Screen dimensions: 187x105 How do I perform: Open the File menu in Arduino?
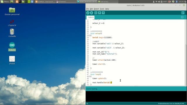click(x=87, y=9)
